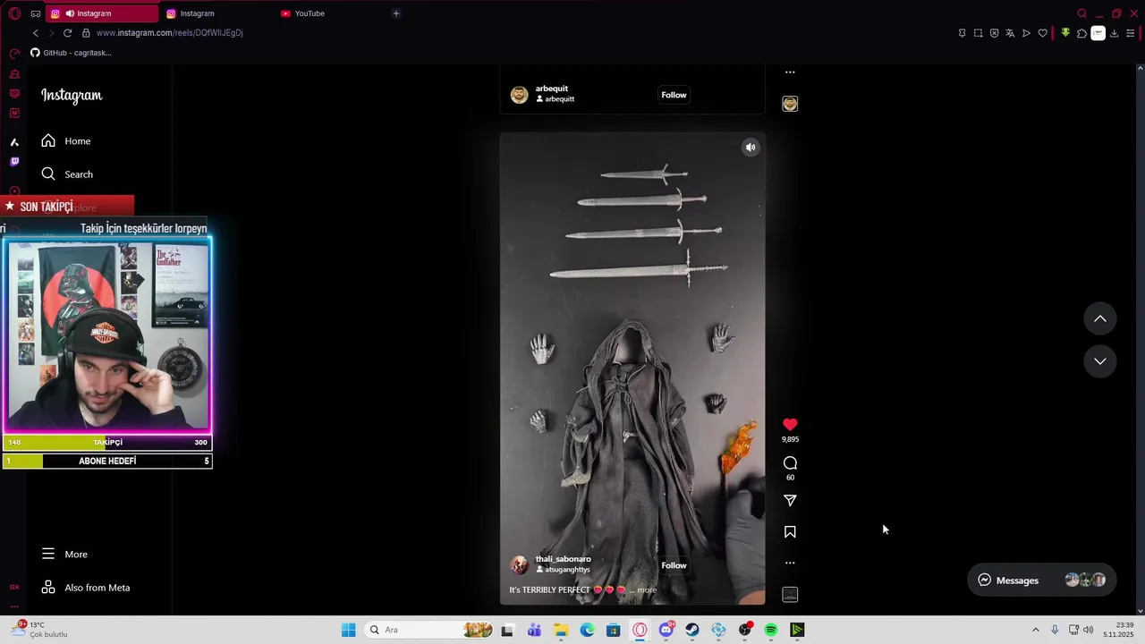Open thali_sabonaro profile link
Image resolution: width=1145 pixels, height=644 pixels.
tap(563, 559)
